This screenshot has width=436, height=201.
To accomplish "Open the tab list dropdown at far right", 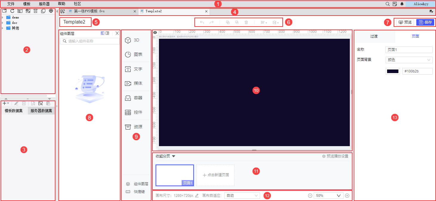I will pos(431,11).
